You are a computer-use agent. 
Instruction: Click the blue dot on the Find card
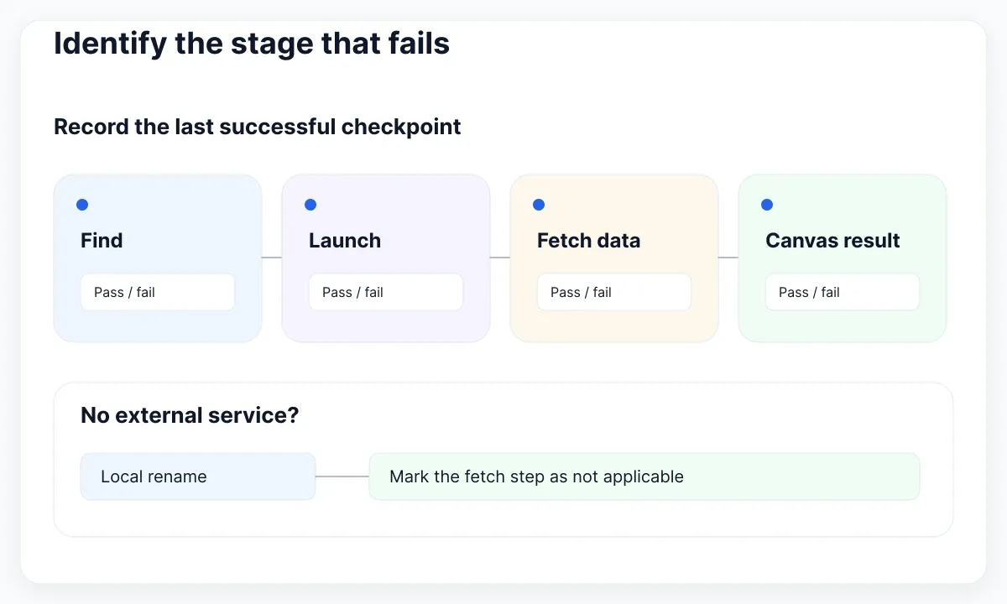82,205
